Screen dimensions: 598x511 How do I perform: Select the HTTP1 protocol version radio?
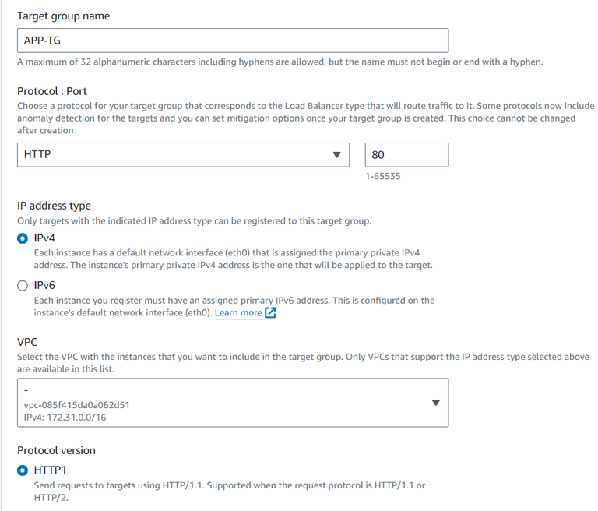[23, 470]
